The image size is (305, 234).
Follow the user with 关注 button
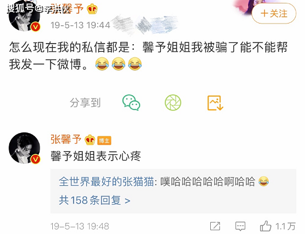tap(274, 13)
